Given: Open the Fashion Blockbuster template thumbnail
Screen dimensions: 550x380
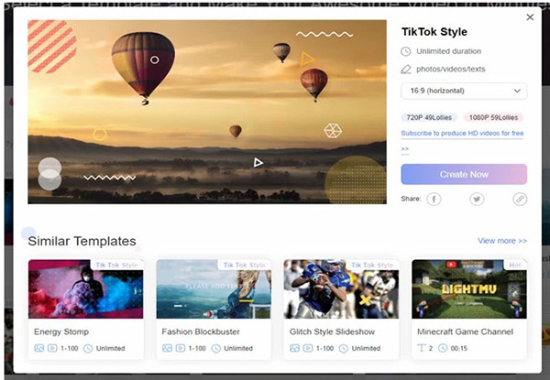Looking at the screenshot, I should [x=214, y=289].
